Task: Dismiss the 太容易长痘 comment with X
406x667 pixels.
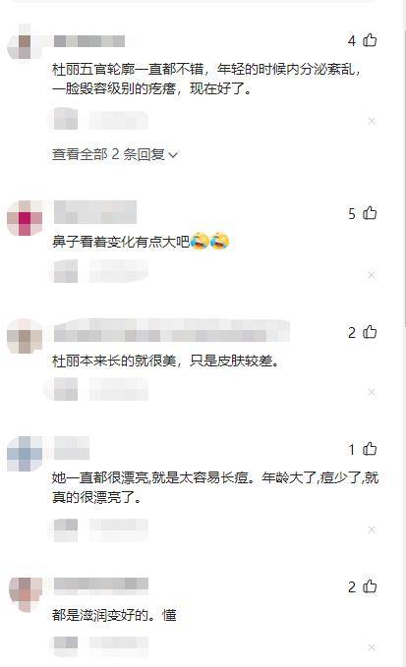Action: (372, 529)
